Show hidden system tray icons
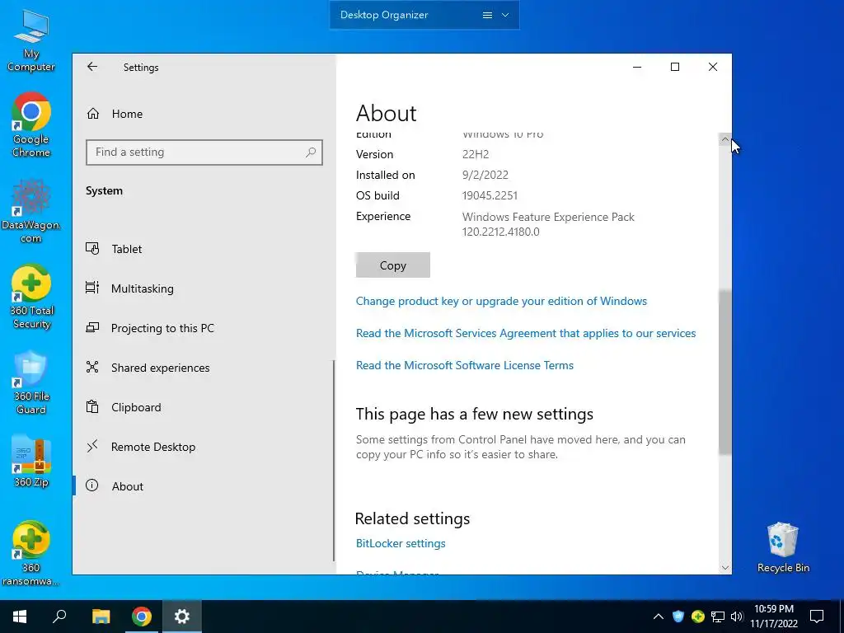Screen dimensions: 844x633 [x=659, y=617]
